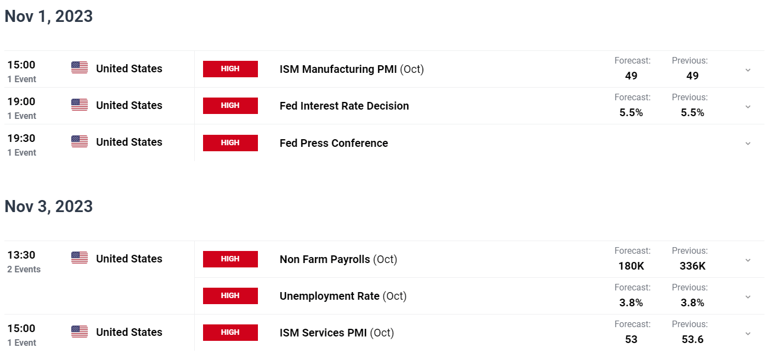Expand Fed Press Conference chevron
Image resolution: width=765 pixels, height=354 pixels.
coord(748,144)
